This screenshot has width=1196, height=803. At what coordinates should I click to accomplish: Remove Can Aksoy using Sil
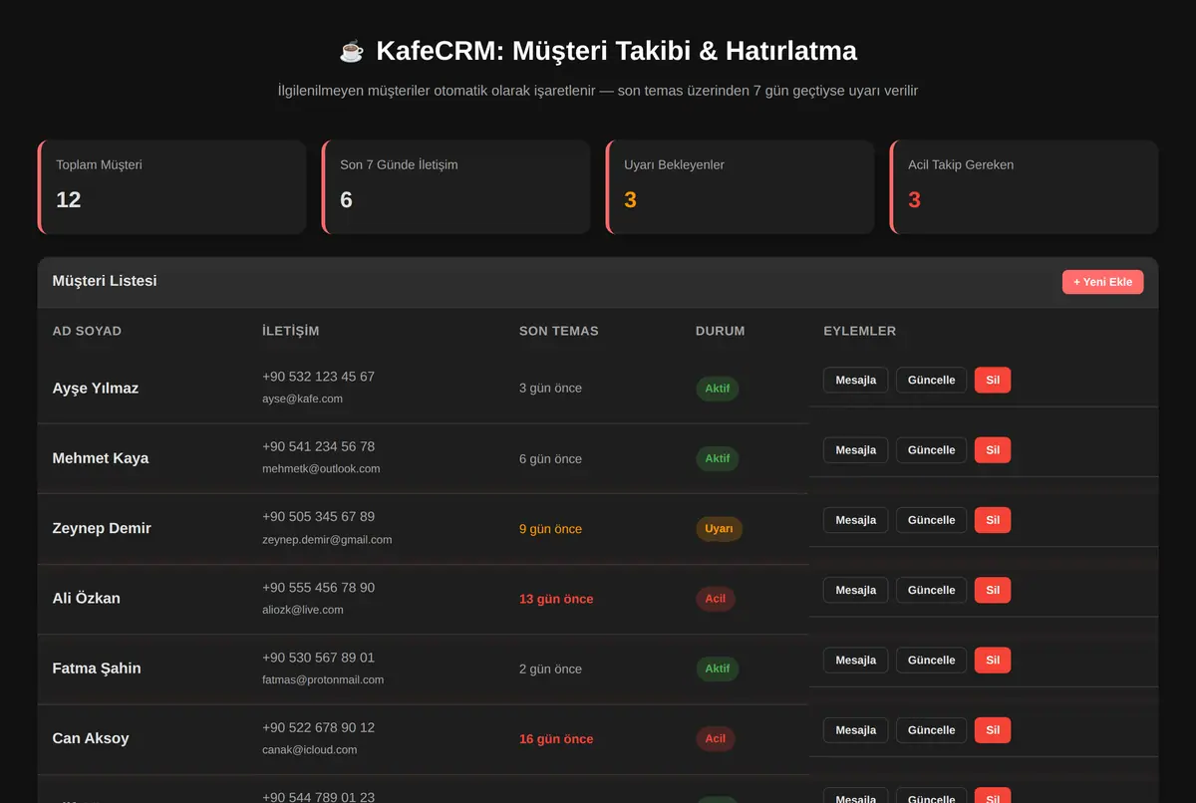(x=993, y=730)
